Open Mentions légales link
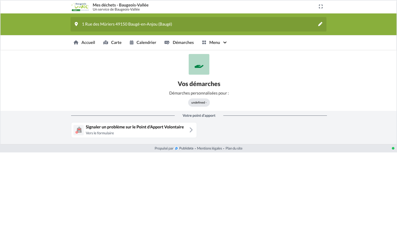 coord(209,148)
